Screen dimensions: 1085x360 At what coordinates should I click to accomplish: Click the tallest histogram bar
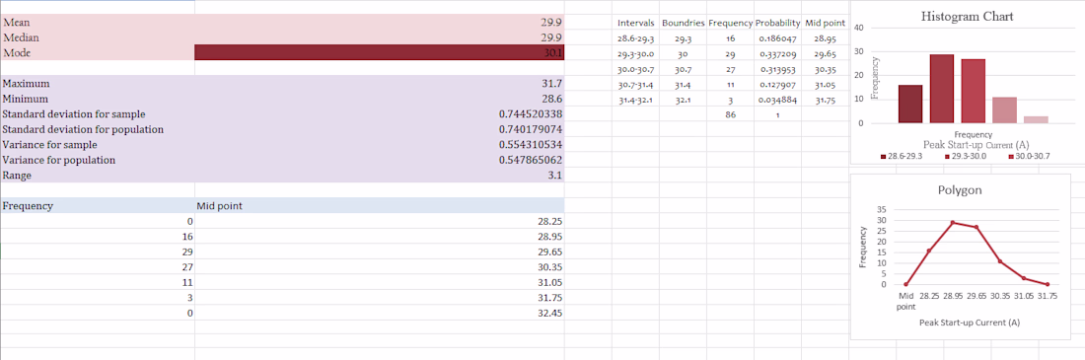coord(942,89)
